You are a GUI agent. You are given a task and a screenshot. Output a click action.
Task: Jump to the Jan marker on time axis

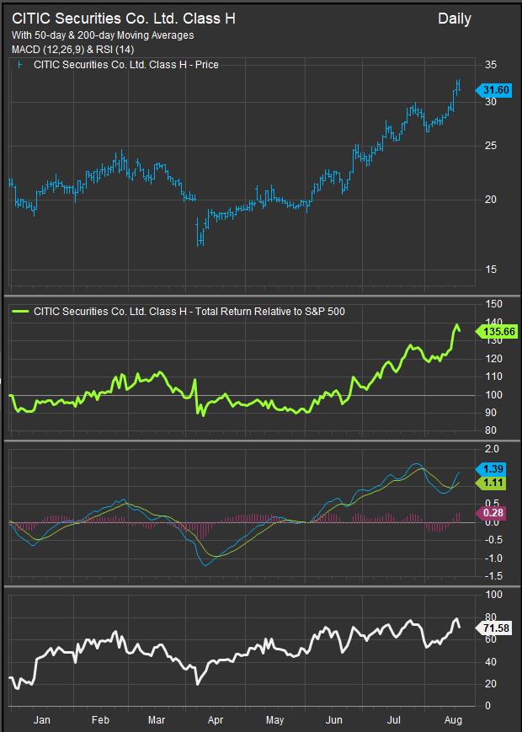point(41,721)
